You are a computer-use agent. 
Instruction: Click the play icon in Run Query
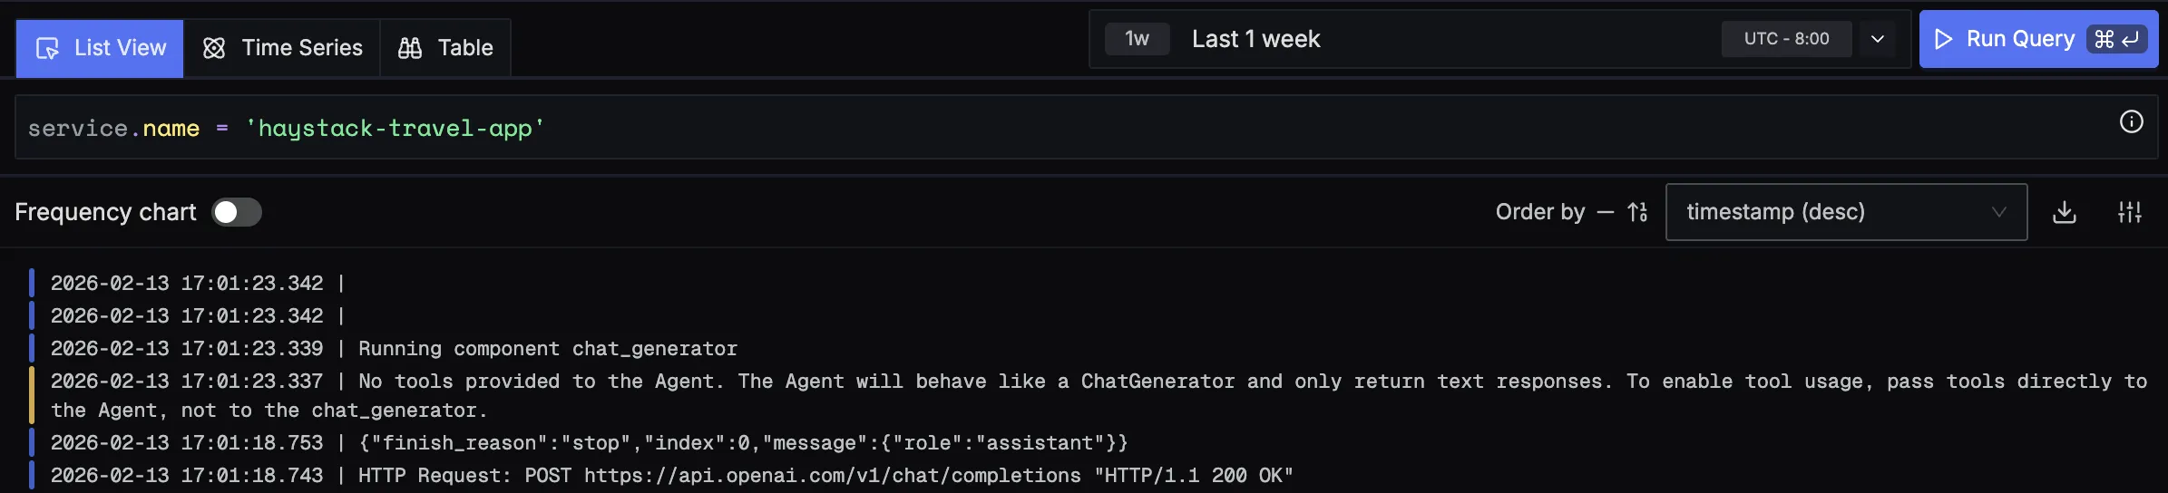pyautogui.click(x=1943, y=39)
